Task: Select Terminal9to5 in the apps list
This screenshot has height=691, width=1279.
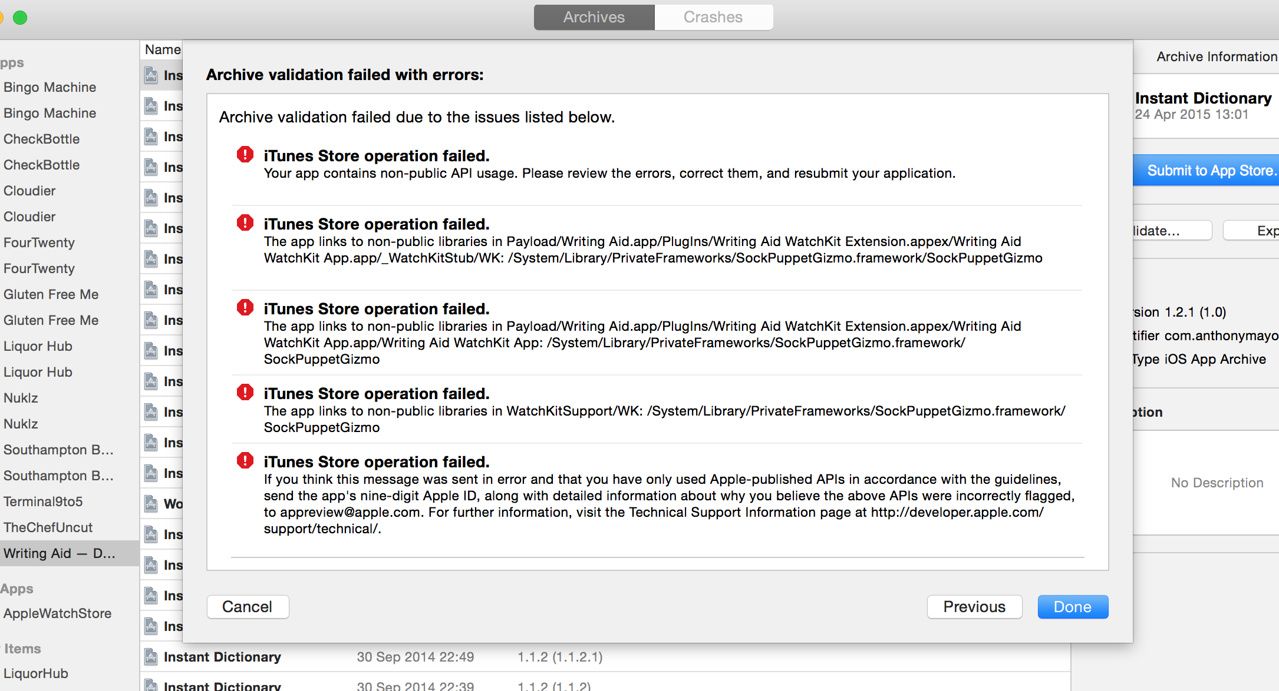Action: point(43,501)
